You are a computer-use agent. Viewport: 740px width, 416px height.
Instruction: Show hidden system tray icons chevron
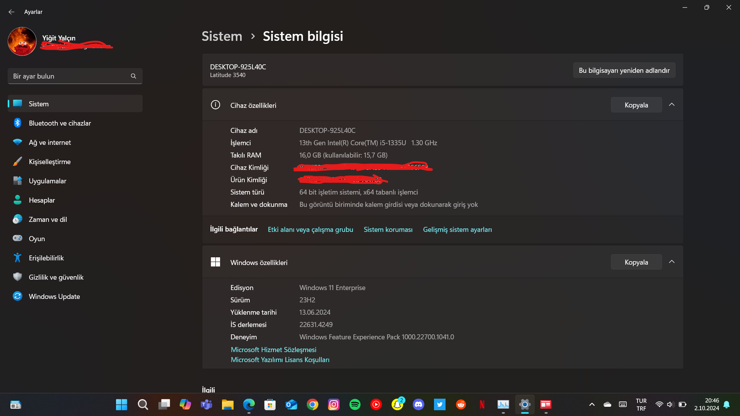pyautogui.click(x=592, y=404)
